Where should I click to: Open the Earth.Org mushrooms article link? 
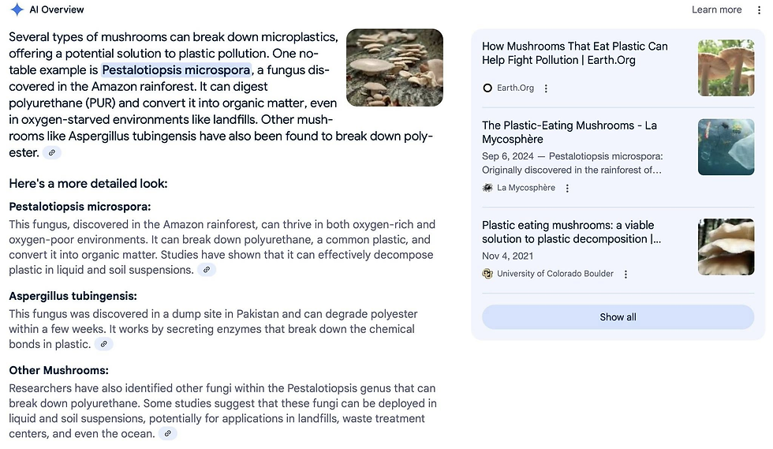tap(574, 53)
